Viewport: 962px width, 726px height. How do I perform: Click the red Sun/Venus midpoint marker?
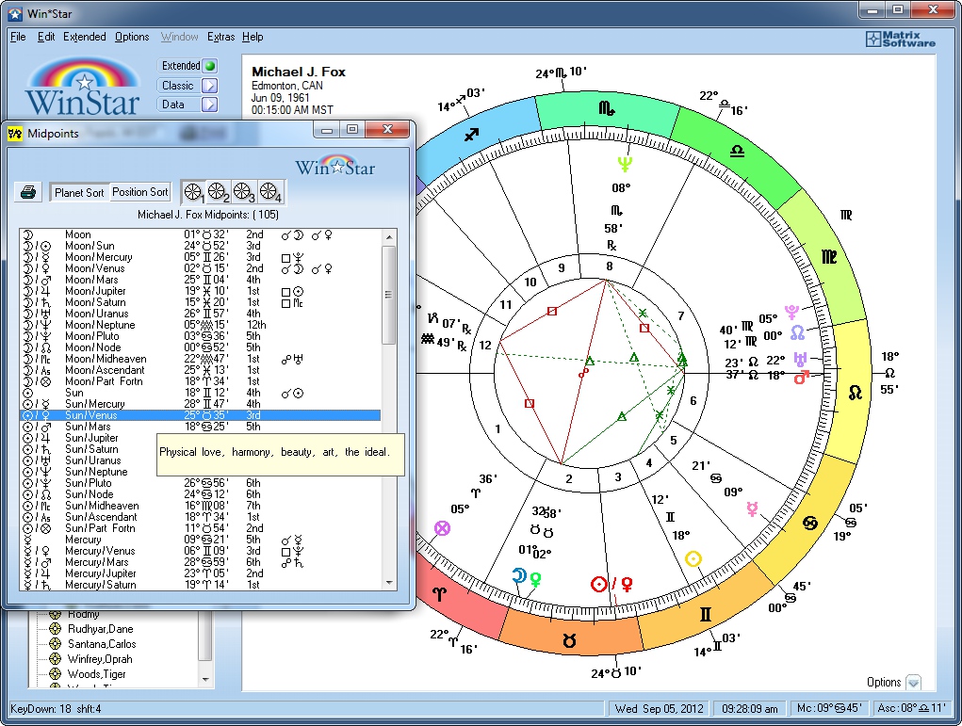[x=611, y=585]
